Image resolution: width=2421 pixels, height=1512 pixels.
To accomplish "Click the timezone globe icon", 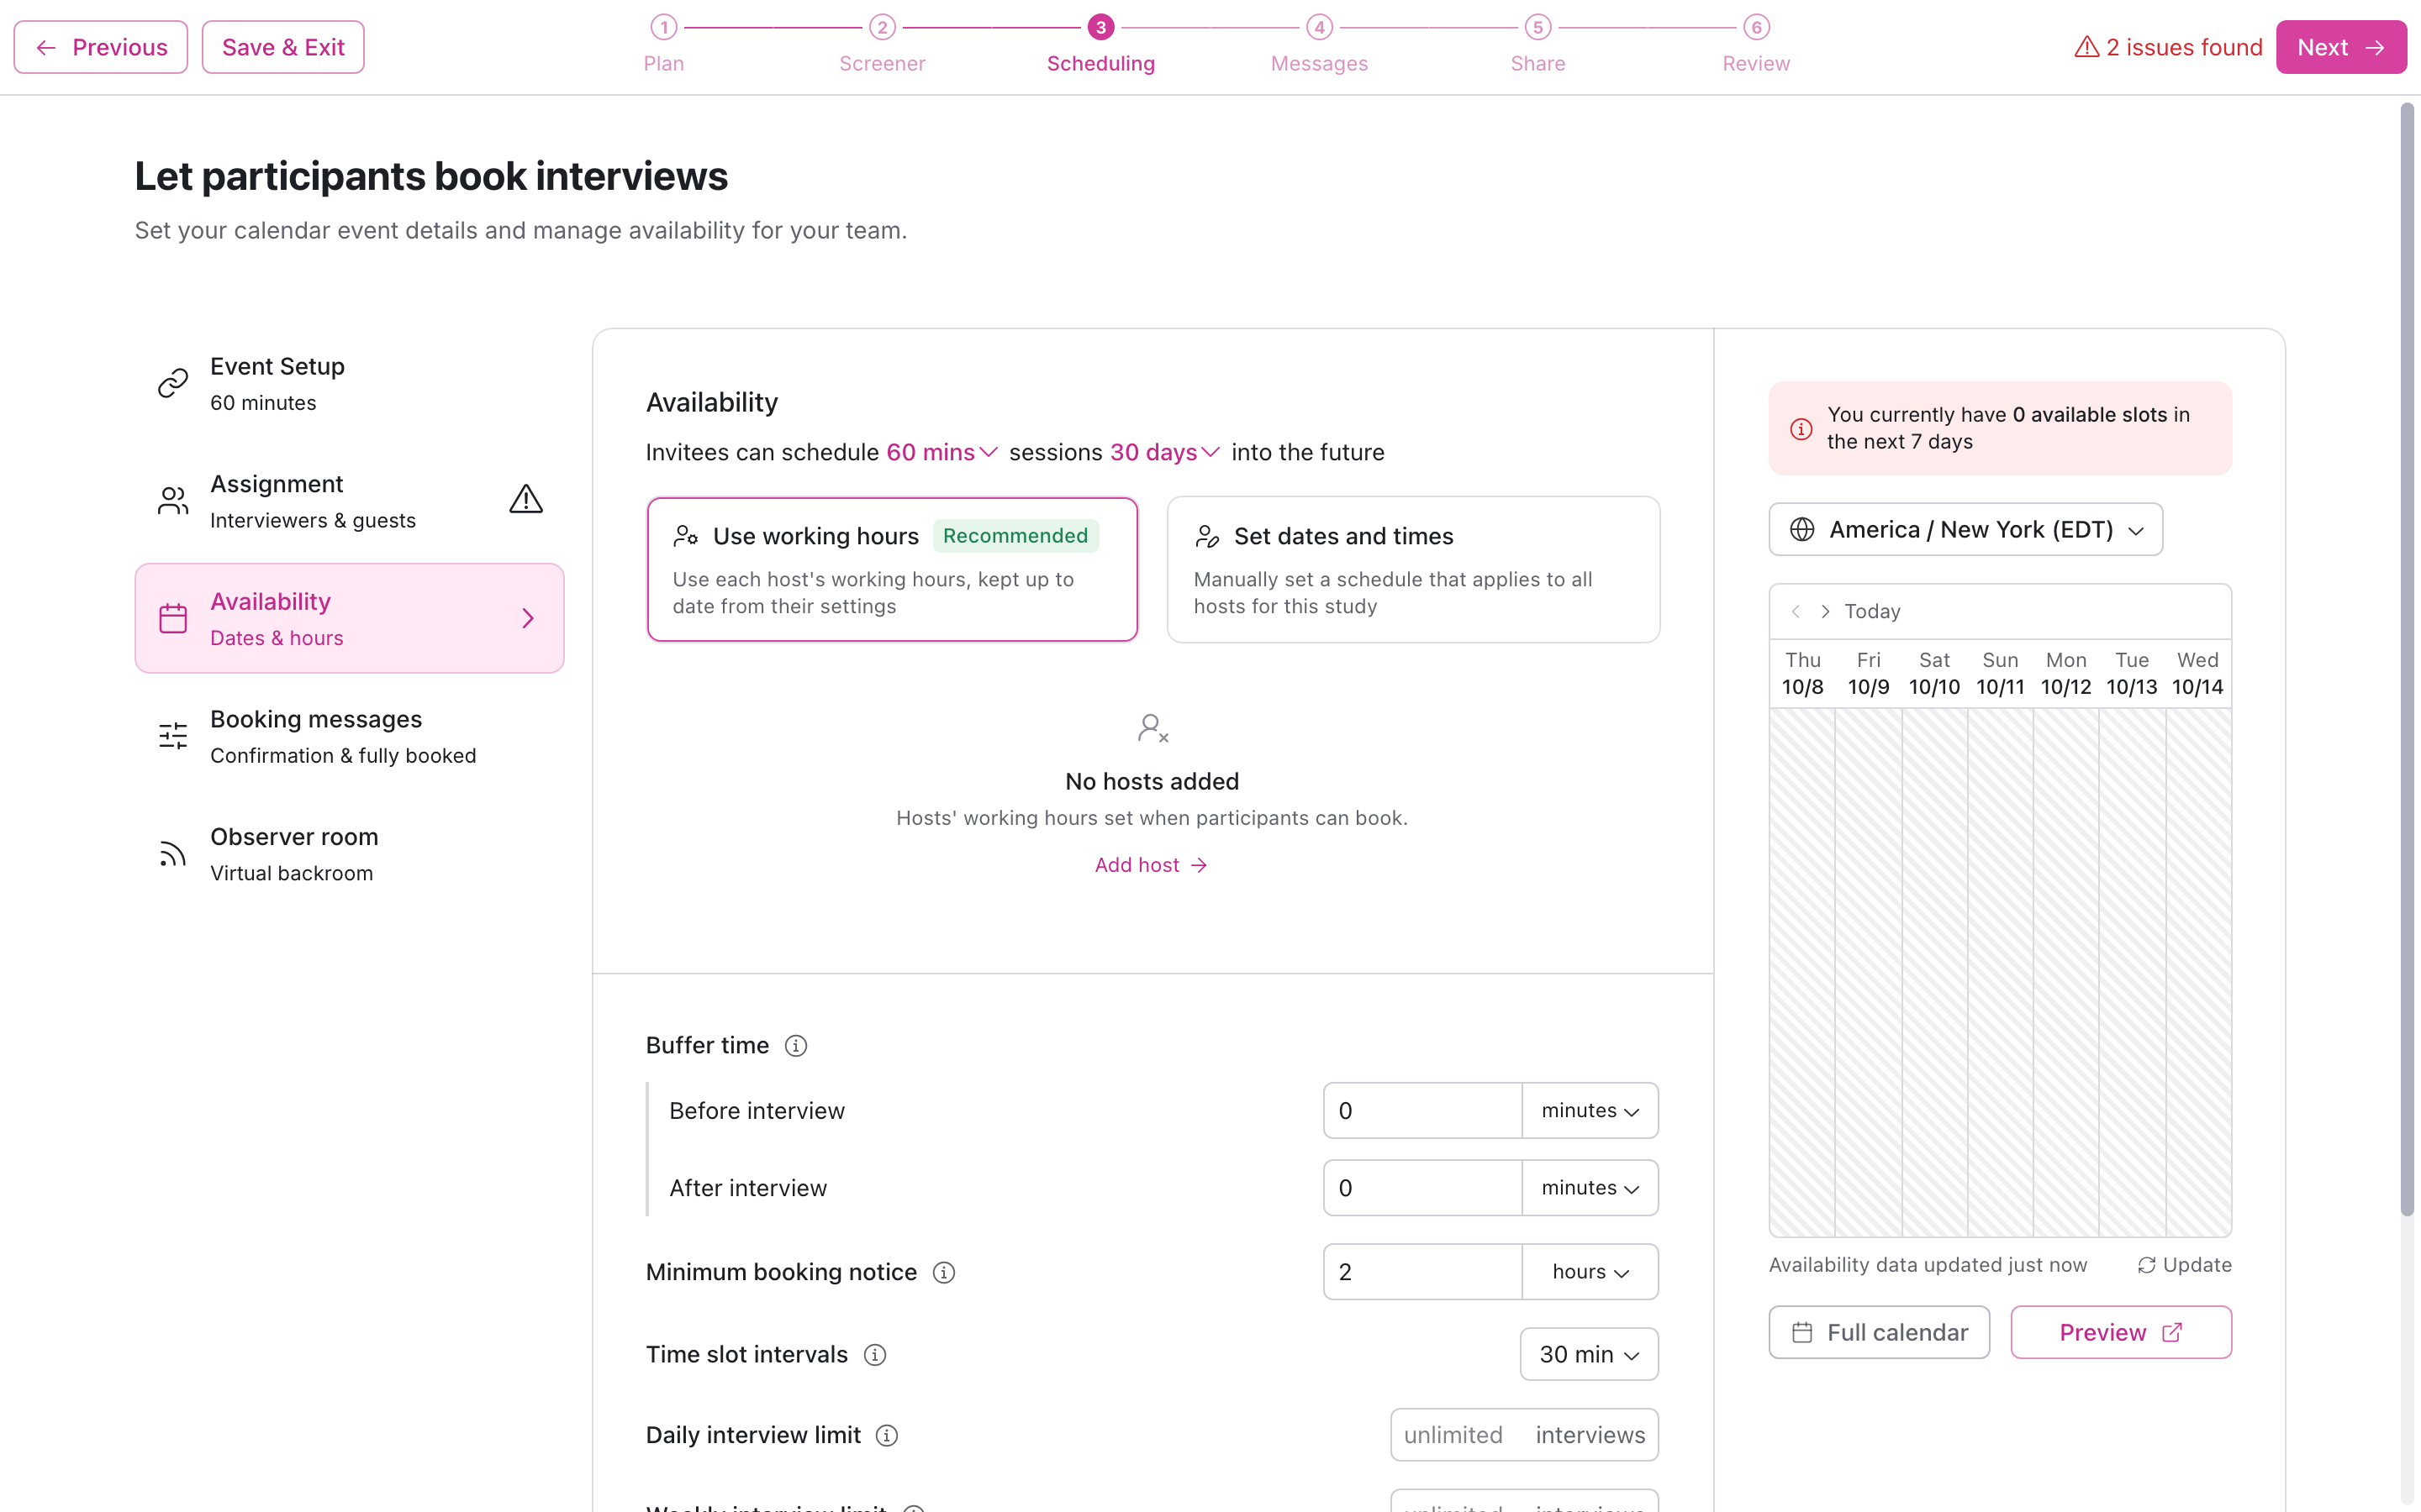I will click(1801, 529).
